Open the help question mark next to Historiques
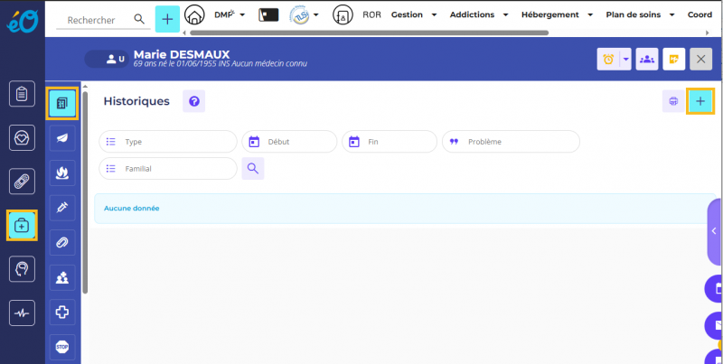This screenshot has height=364, width=723. pos(193,101)
